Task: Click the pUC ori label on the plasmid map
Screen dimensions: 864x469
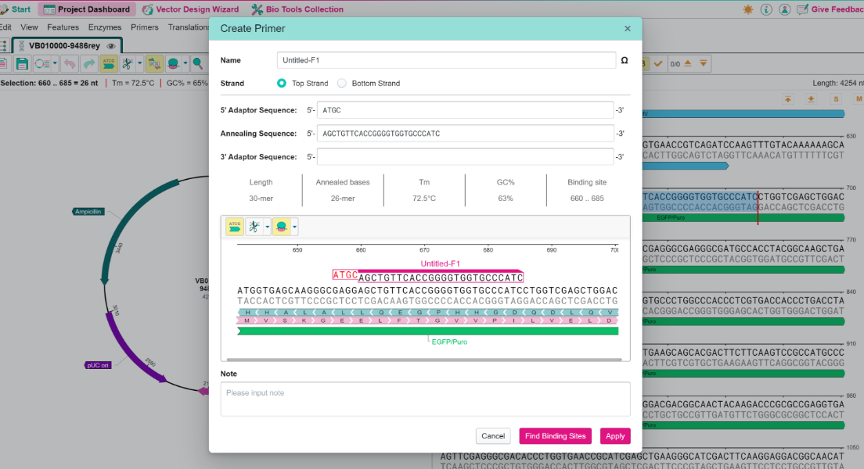Action: click(x=98, y=365)
